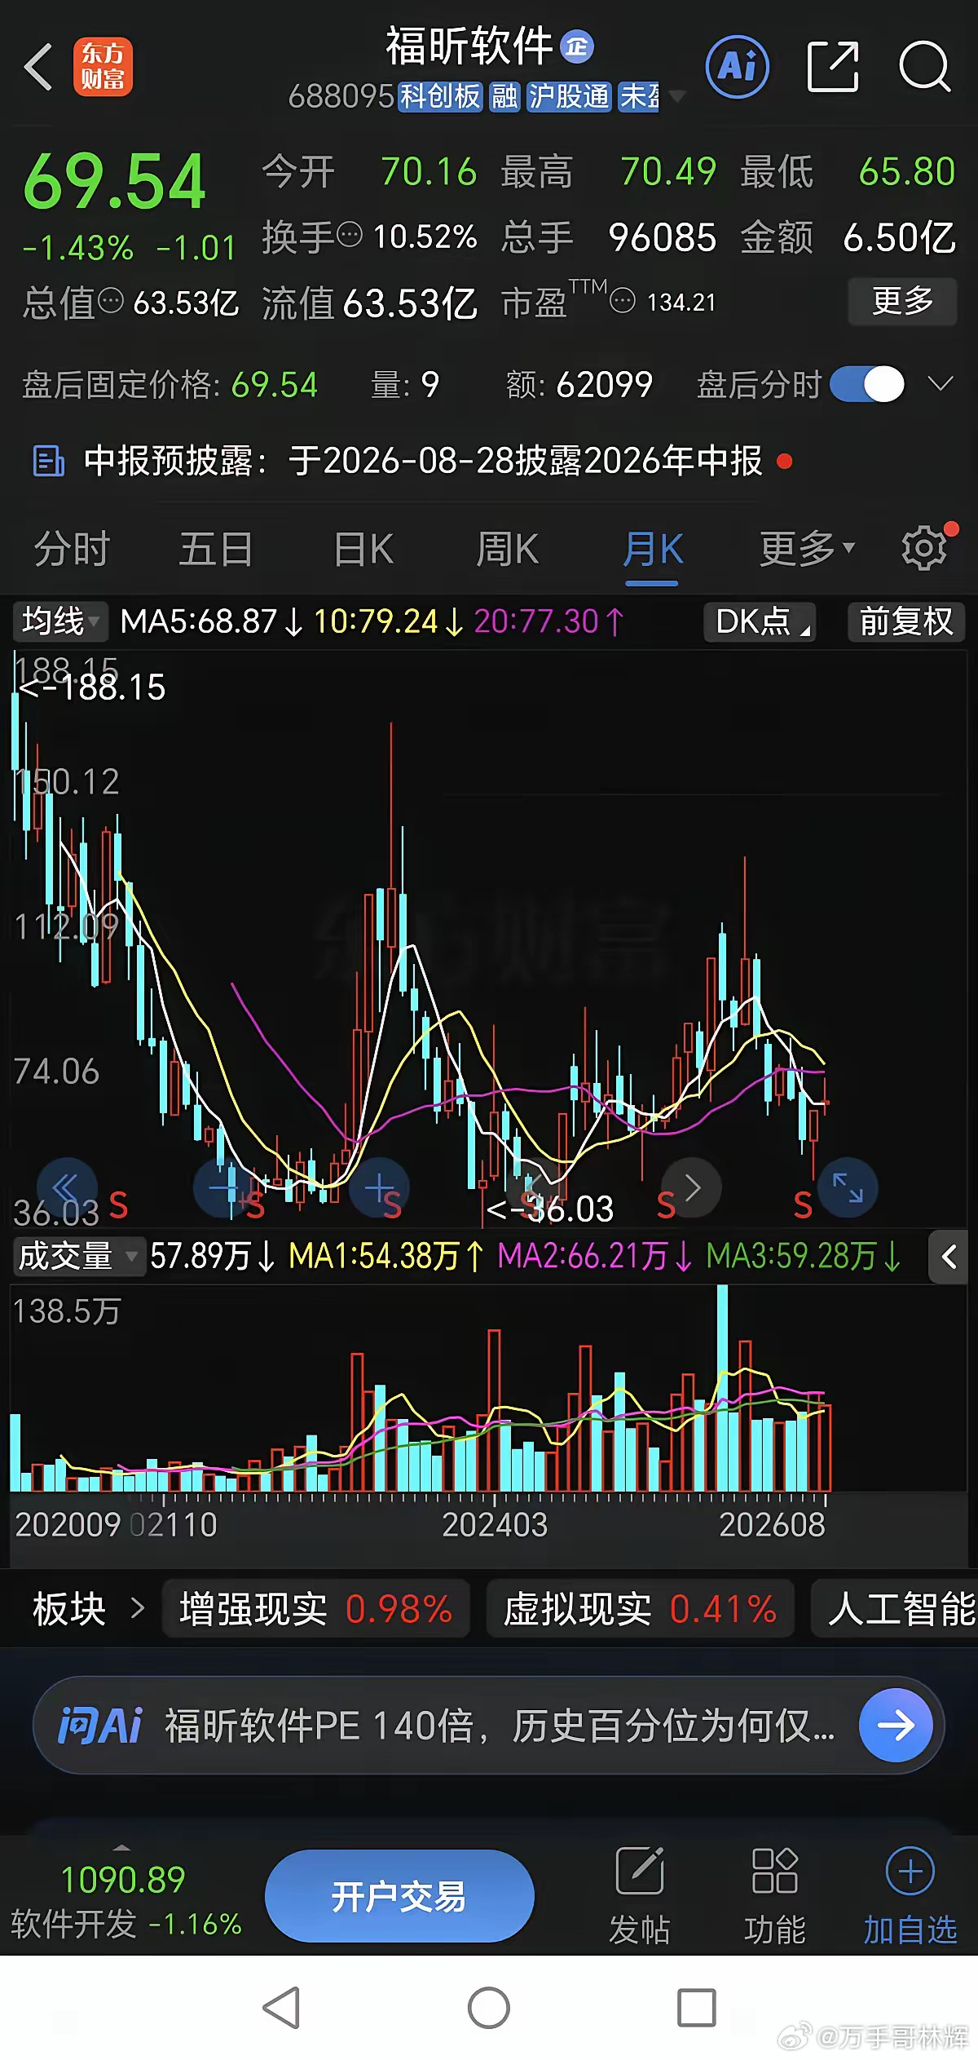This screenshot has height=2060, width=978.
Task: Open the 更多 chart period dropdown
Action: pyautogui.click(x=807, y=548)
